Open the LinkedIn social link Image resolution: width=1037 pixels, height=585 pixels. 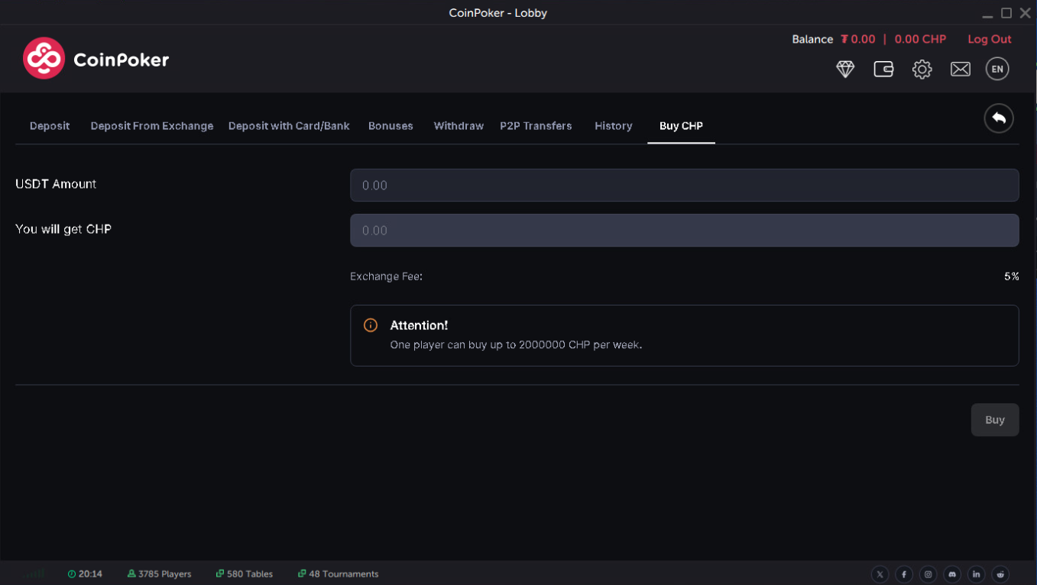tap(977, 574)
